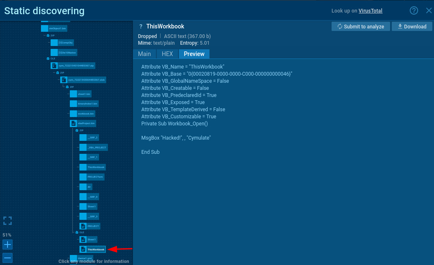The image size is (434, 265).
Task: Open the help question mark icon
Action: pos(414,11)
